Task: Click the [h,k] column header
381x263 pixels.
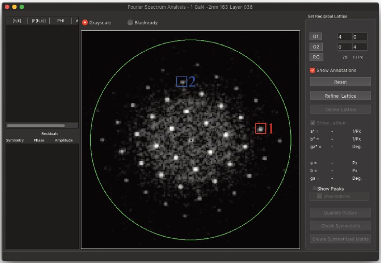Action: pyautogui.click(x=17, y=21)
